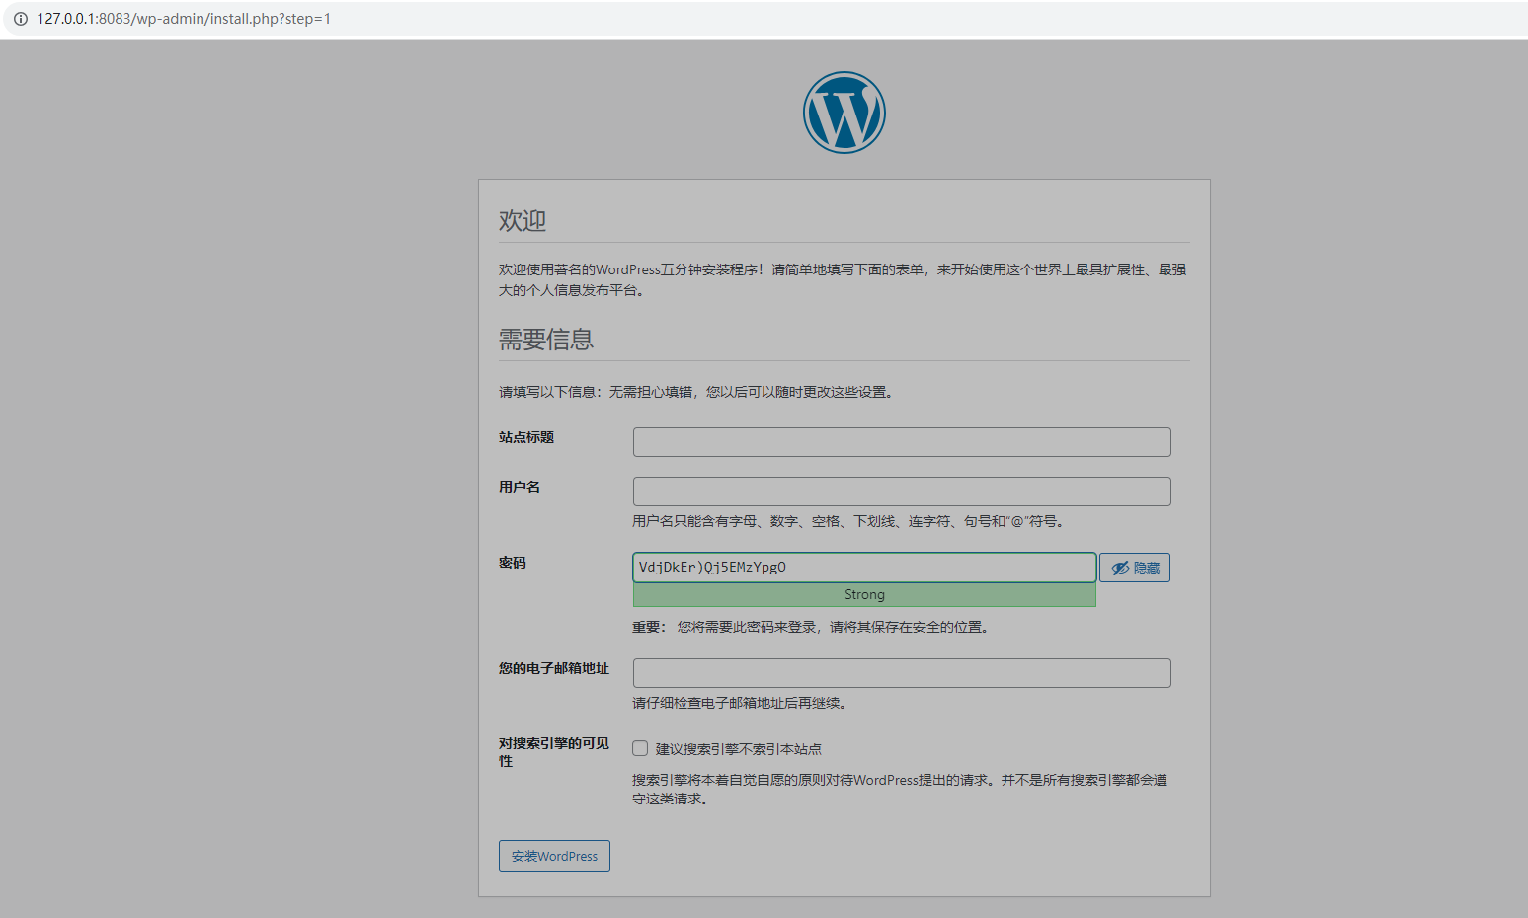This screenshot has height=918, width=1528.
Task: Click the 您的电子邮箱地址 label
Action: 554,668
